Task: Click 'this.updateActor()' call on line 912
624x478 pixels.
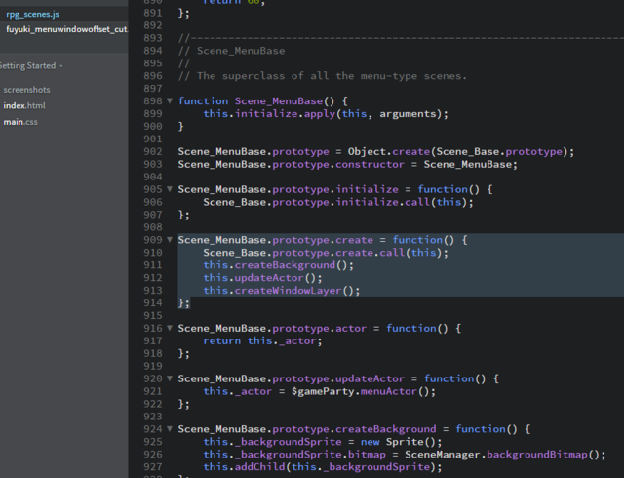Action: [262, 278]
